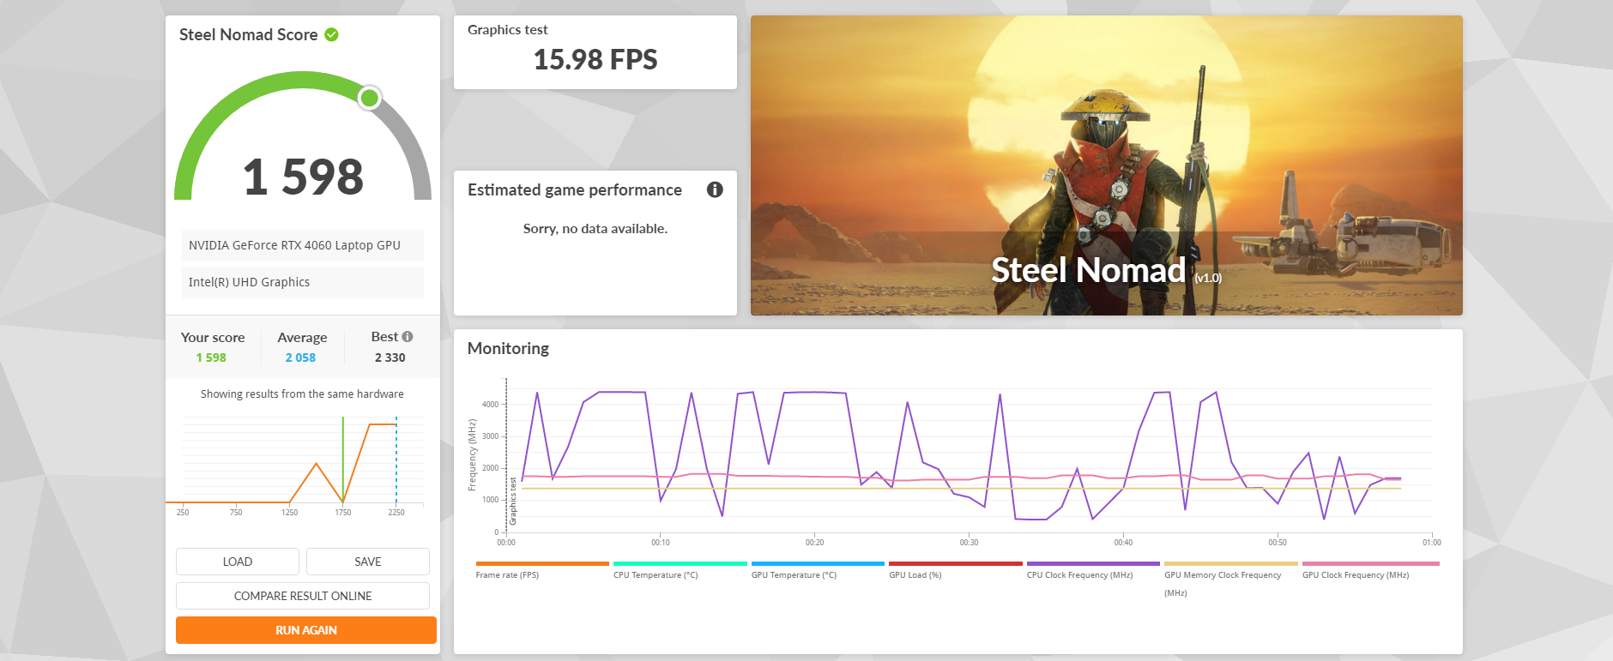Click 'Showing results from the same hardware' text

[302, 394]
